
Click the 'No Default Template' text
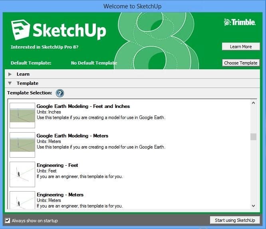94,63
